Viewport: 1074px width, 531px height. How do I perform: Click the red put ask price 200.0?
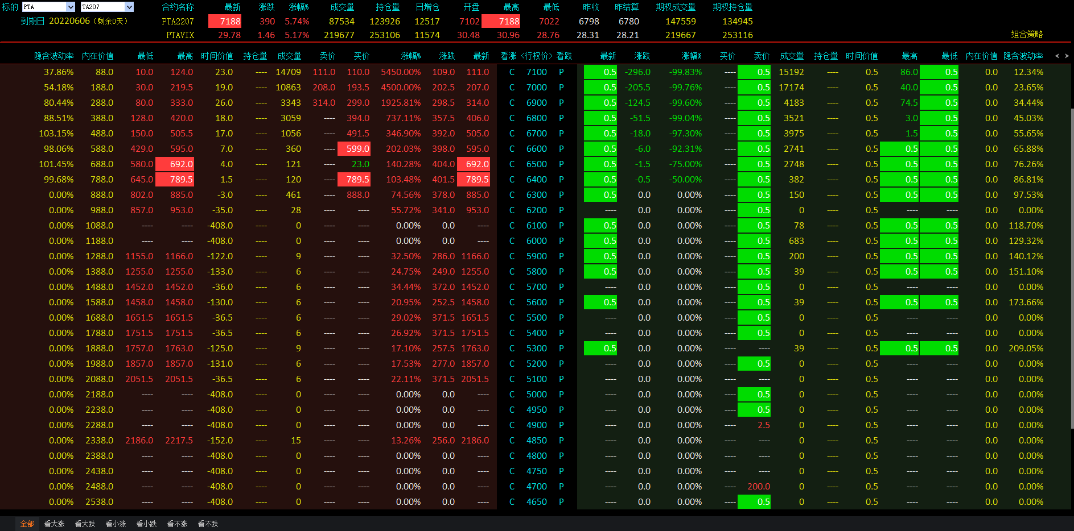tap(758, 487)
